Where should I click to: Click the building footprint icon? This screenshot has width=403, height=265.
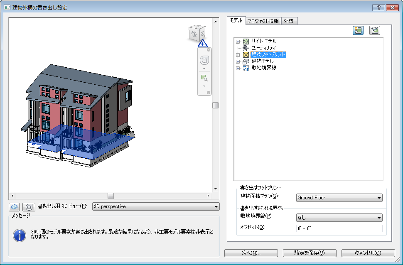tap(246, 55)
